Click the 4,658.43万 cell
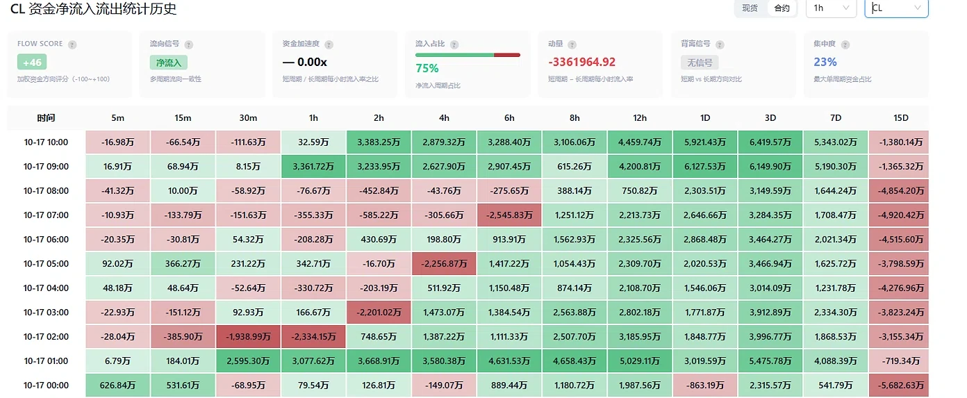This screenshot has width=967, height=398. coord(575,361)
